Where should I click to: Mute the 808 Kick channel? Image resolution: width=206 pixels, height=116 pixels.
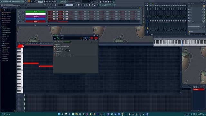click(x=18, y=12)
